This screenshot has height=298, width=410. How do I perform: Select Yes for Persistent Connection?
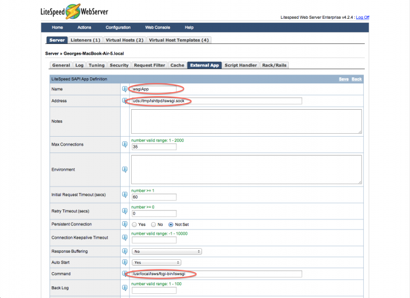click(x=135, y=225)
